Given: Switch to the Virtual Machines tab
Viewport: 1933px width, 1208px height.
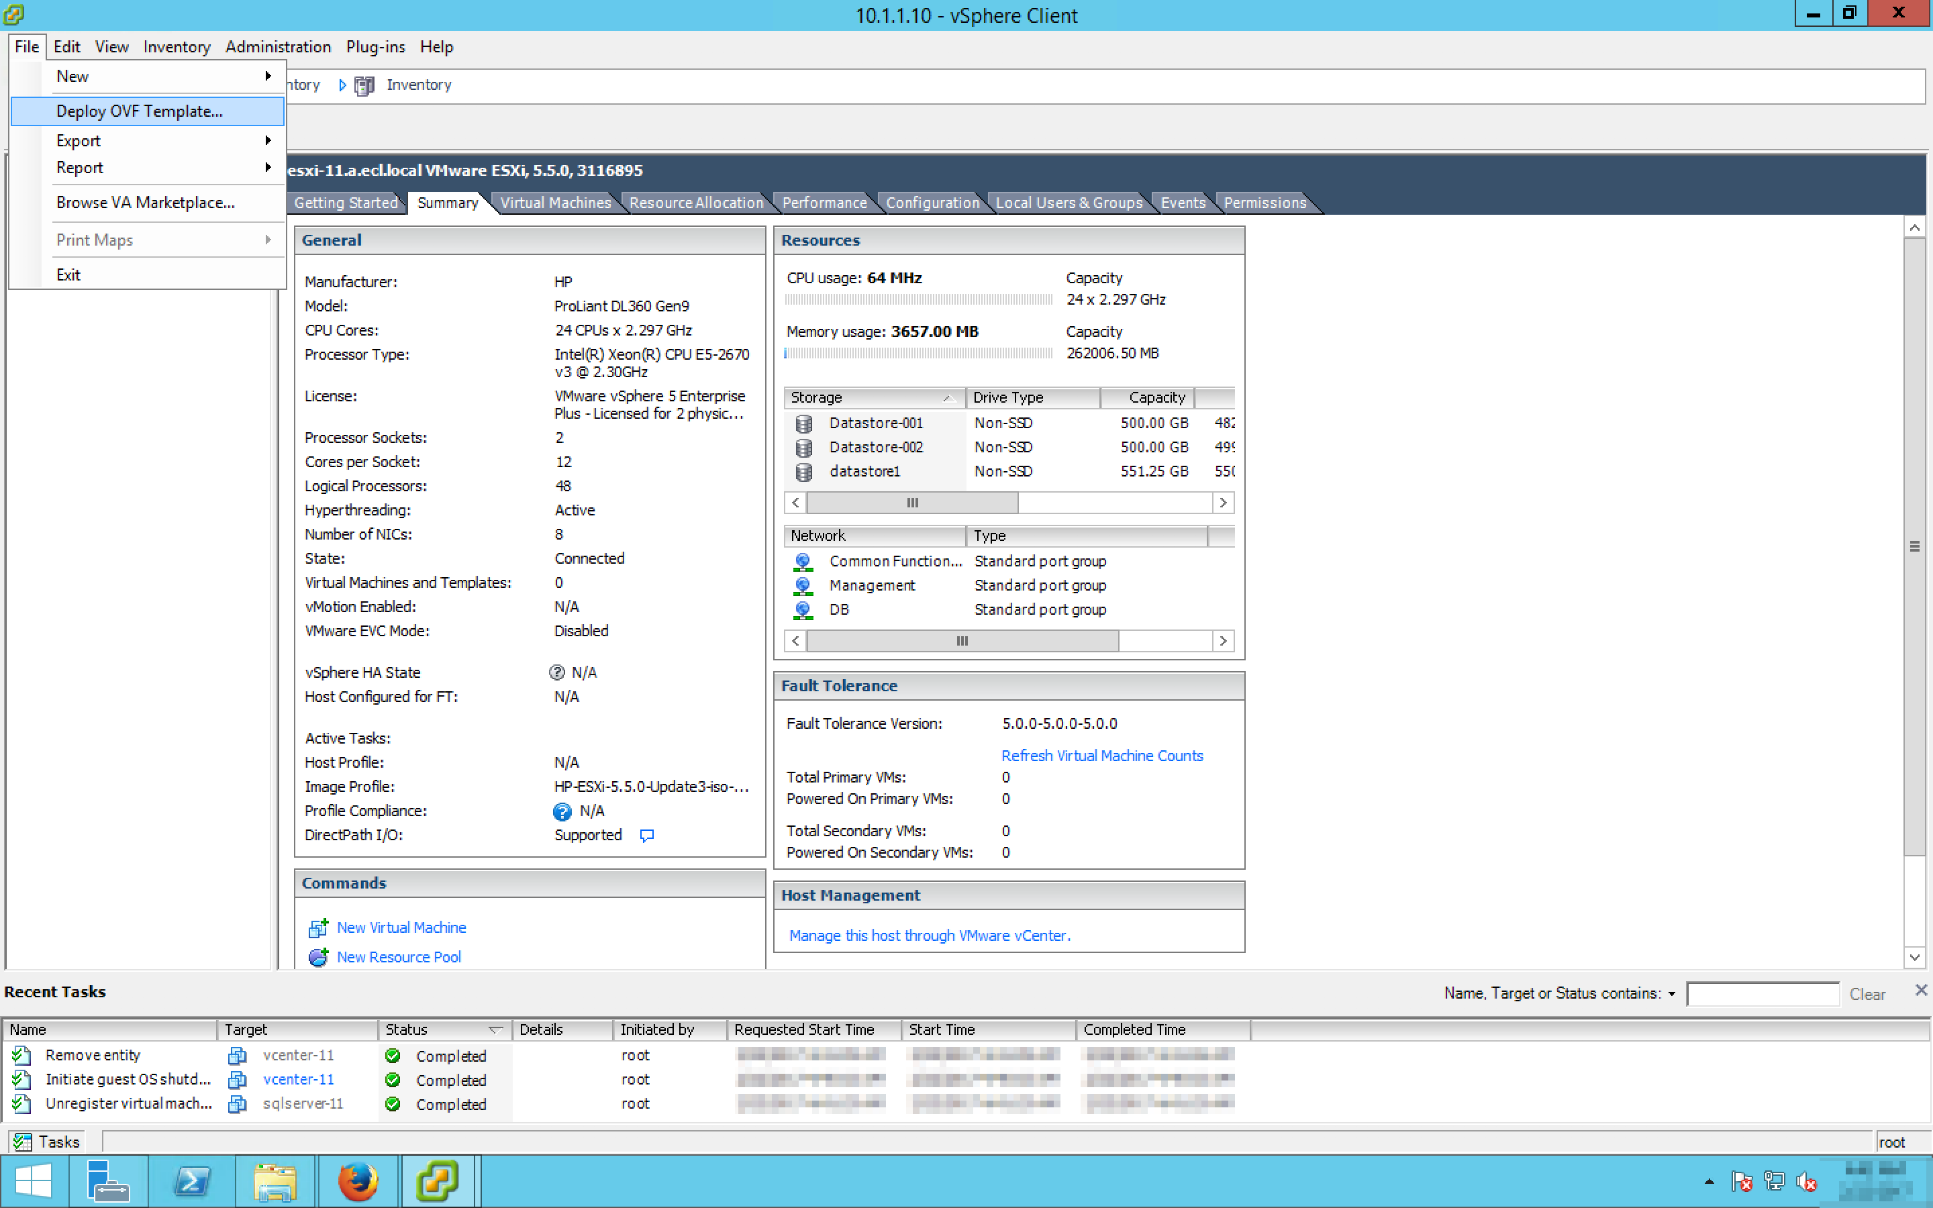Looking at the screenshot, I should click(x=555, y=203).
